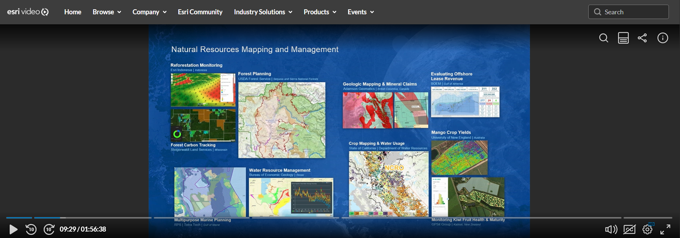Image resolution: width=680 pixels, height=238 pixels.
Task: Jump to last chapter segment of timeline
Action: click(x=648, y=218)
